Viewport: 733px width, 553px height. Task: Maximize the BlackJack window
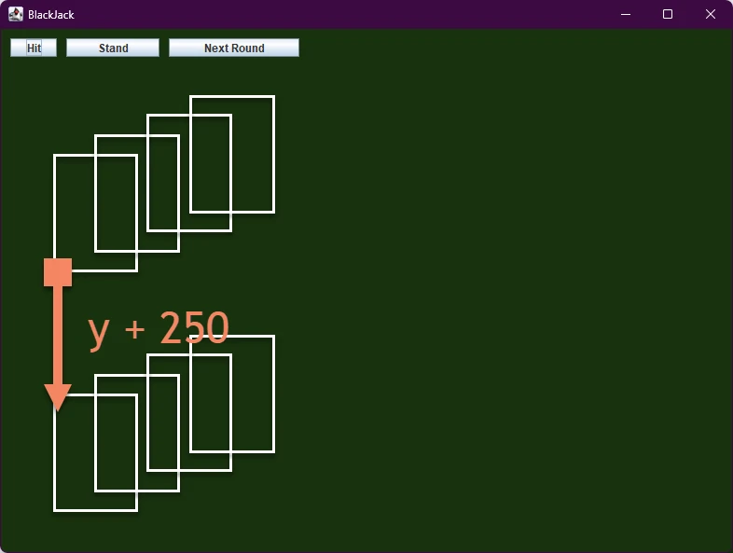[x=668, y=14]
